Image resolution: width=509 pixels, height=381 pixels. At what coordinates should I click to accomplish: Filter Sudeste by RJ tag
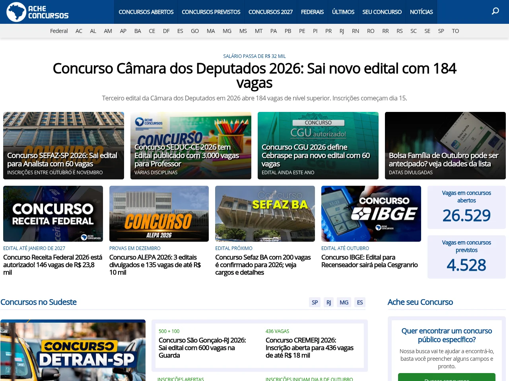pyautogui.click(x=329, y=302)
